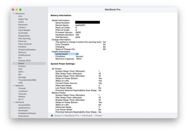Viewport: 188px width, 132px height.
Task: Open Developer under Software
Action: [x=23, y=110]
